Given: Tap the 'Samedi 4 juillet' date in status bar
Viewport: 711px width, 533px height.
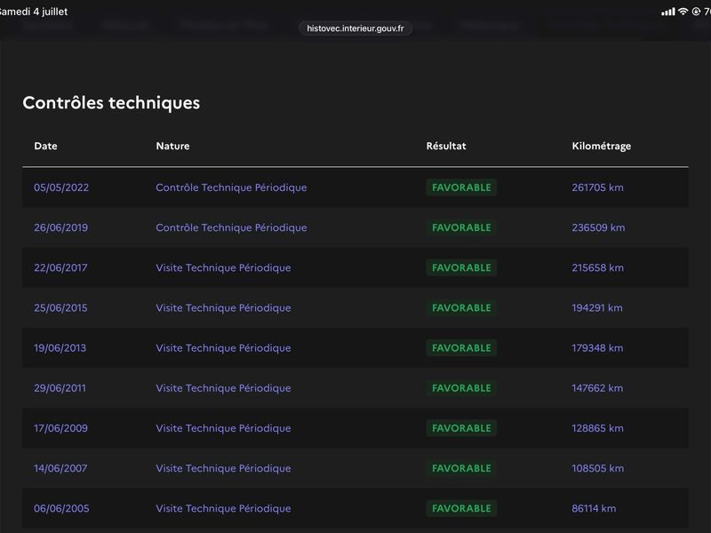Looking at the screenshot, I should point(33,12).
